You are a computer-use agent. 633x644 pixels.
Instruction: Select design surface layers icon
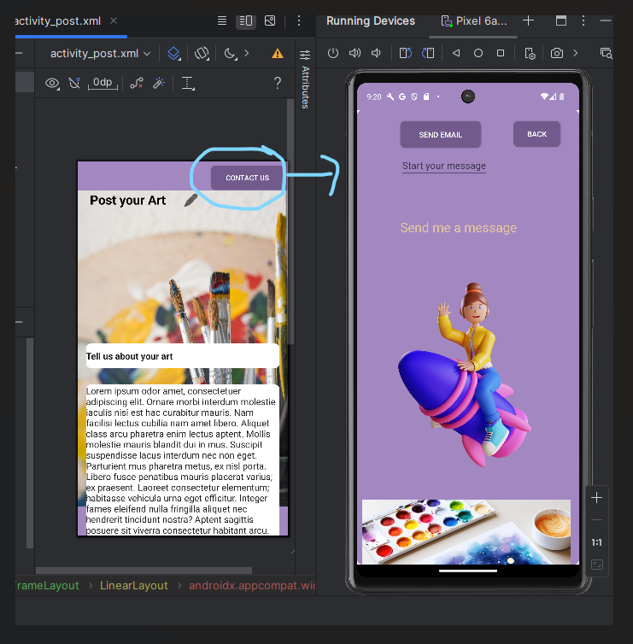pyautogui.click(x=174, y=54)
